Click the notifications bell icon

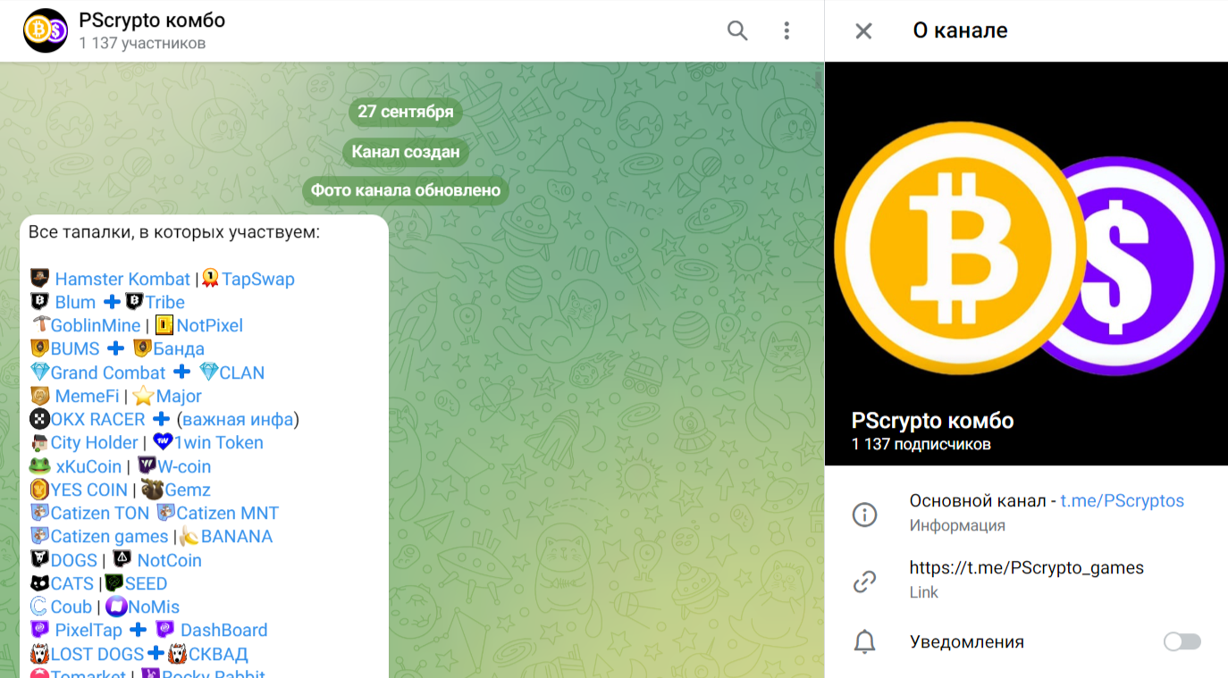tap(864, 641)
